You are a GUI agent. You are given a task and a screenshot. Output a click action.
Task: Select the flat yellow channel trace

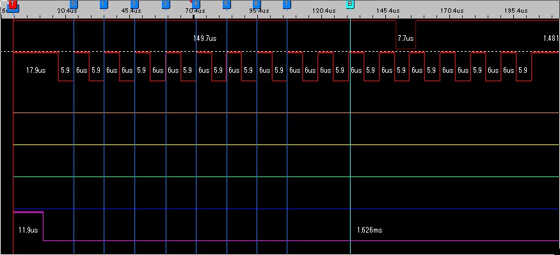286,145
